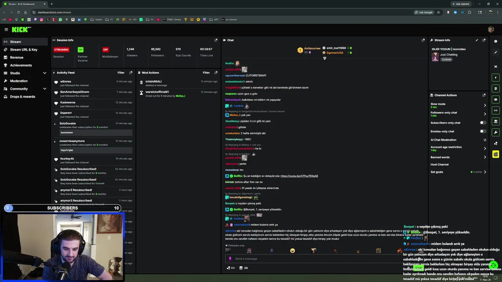Pop out the Mod Actions panel
Screen dimensions: 502x282
pyautogui.click(x=216, y=72)
